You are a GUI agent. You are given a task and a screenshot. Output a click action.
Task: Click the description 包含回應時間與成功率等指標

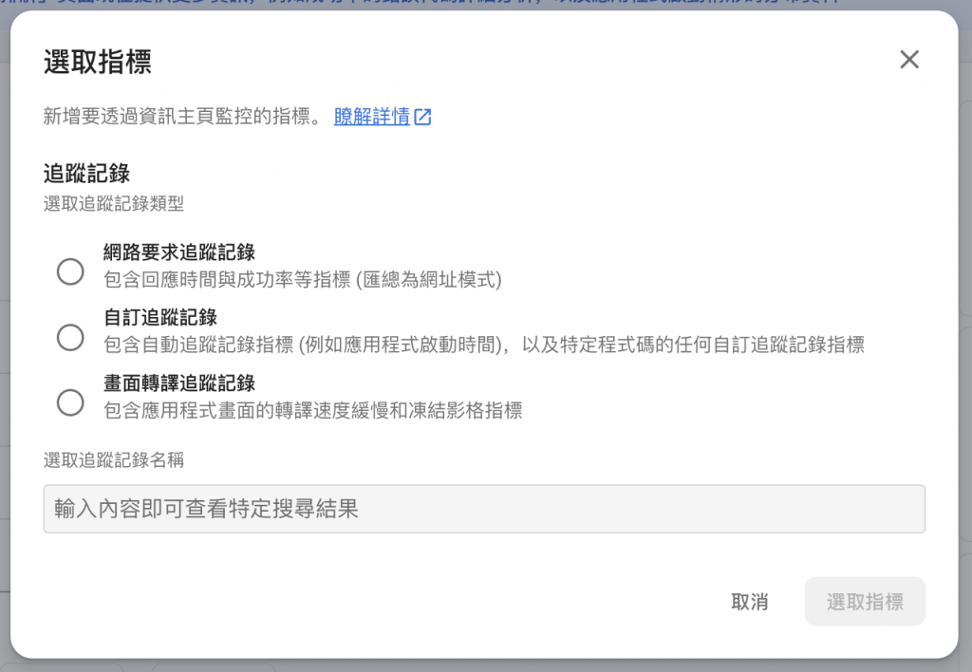(303, 280)
